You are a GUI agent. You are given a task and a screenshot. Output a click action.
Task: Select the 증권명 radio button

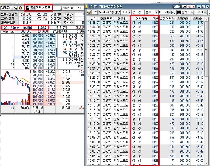tap(109, 12)
